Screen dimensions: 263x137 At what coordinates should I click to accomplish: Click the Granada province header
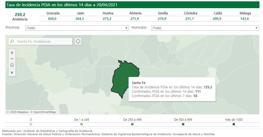click(x=53, y=13)
